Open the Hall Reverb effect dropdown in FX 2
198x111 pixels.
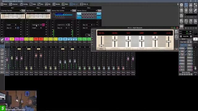[x=36, y=11]
